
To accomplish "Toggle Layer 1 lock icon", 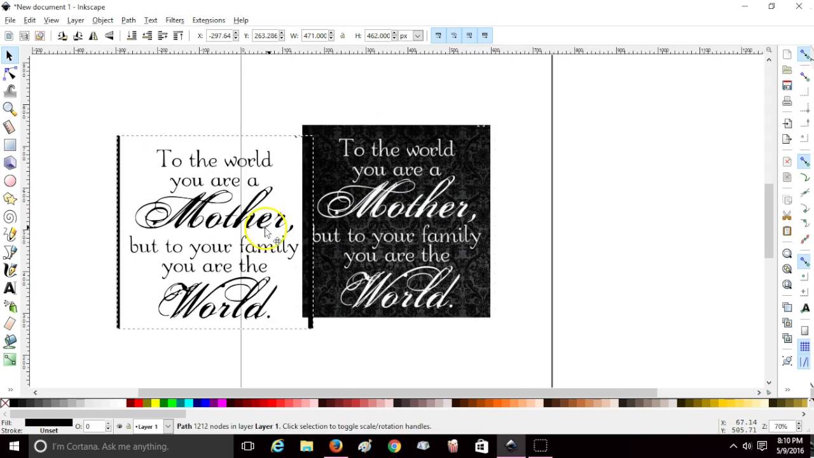I will (x=128, y=426).
